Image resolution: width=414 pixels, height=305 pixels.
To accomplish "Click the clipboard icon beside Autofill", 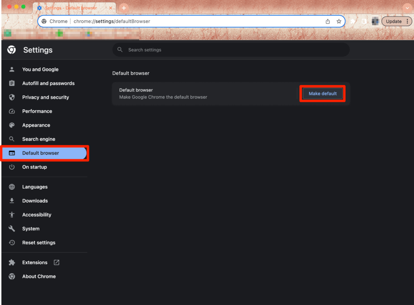I will pos(11,83).
